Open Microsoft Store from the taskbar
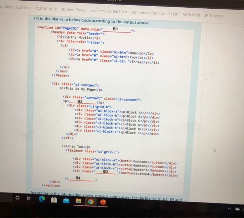 coord(54,200)
